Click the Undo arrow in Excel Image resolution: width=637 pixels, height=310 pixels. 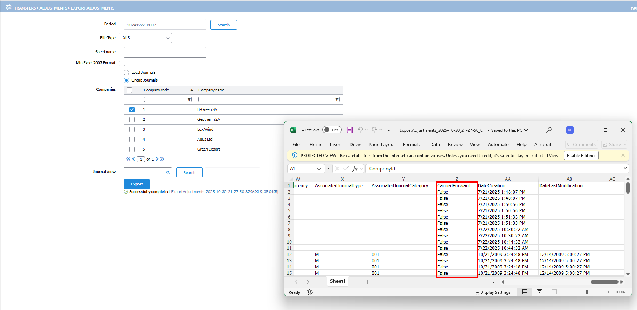(360, 130)
